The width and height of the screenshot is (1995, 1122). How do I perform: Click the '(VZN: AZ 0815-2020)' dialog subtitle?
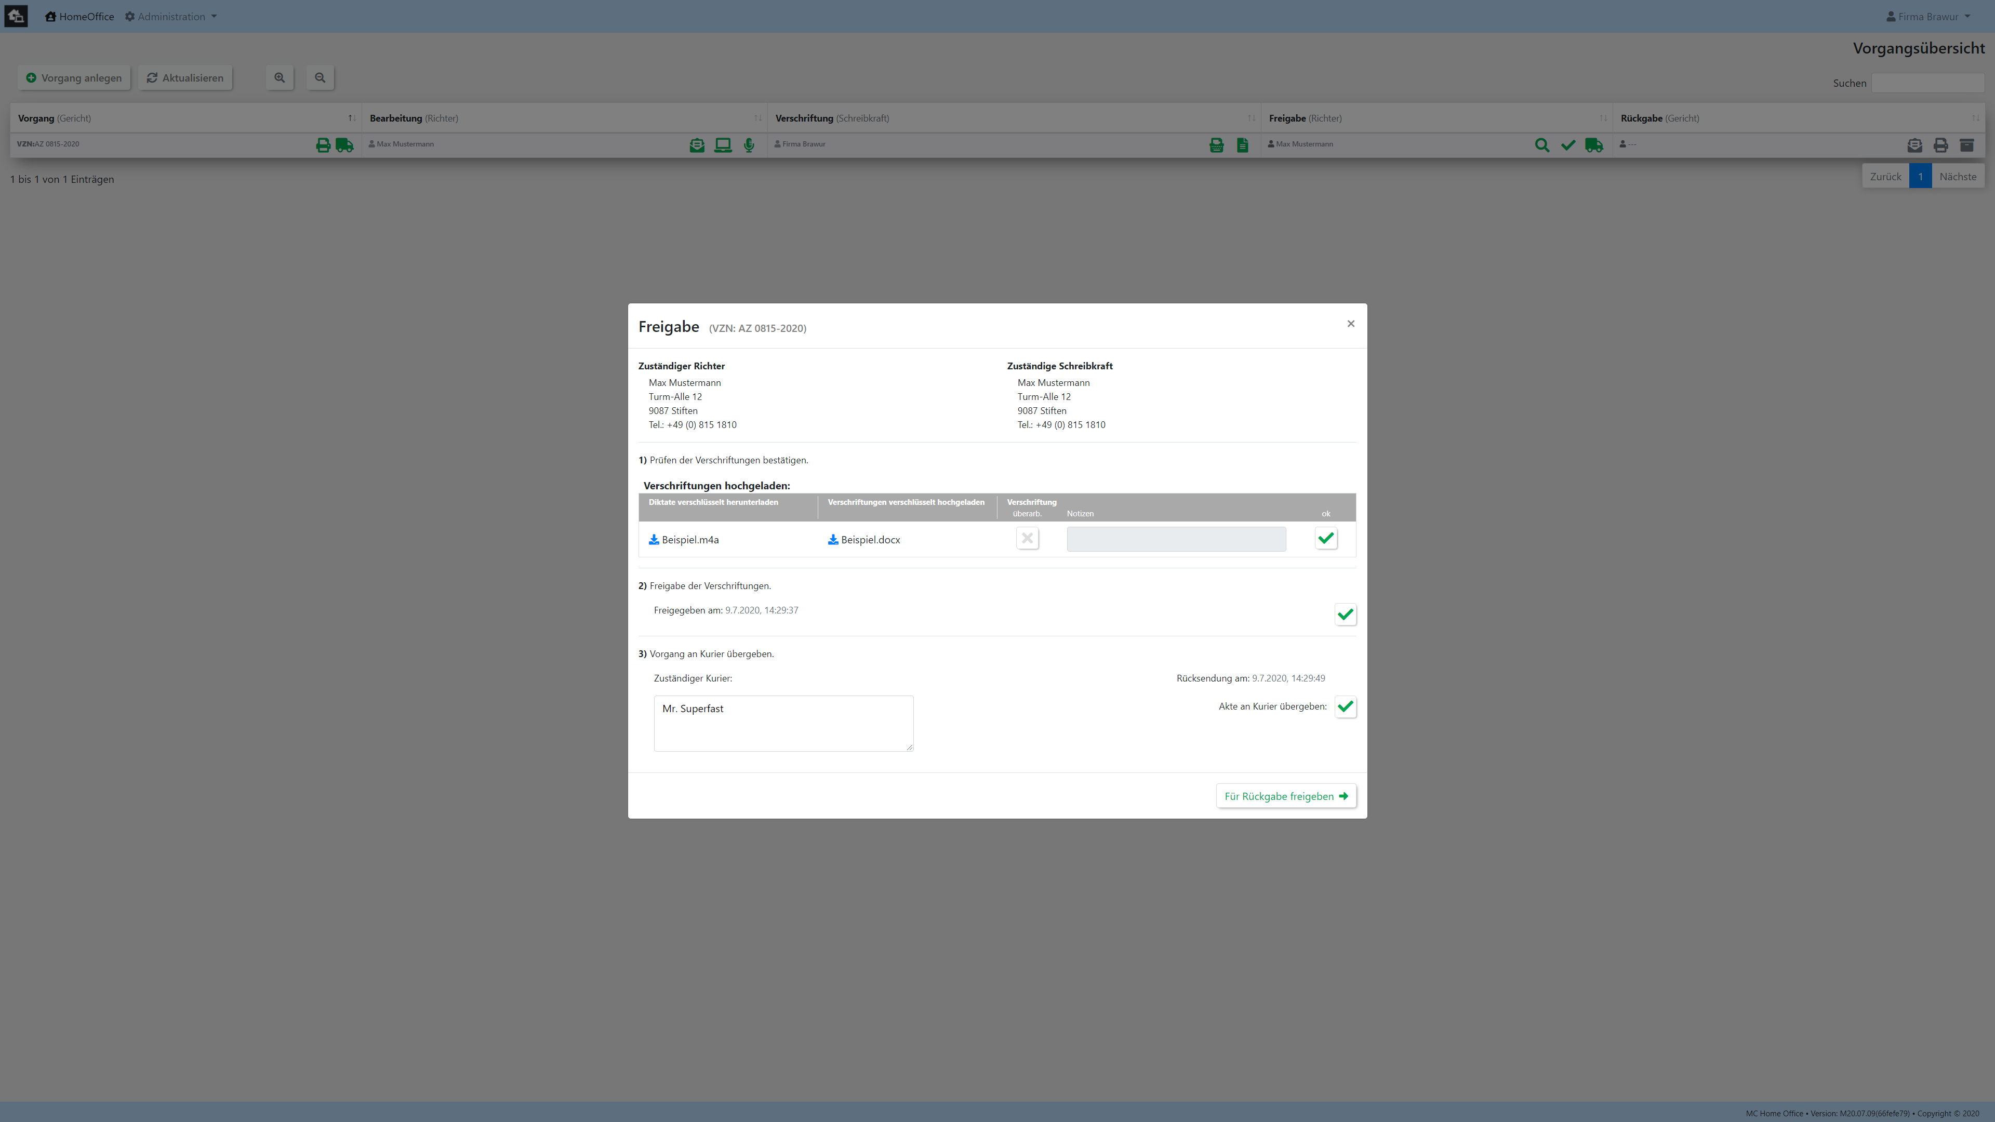757,328
